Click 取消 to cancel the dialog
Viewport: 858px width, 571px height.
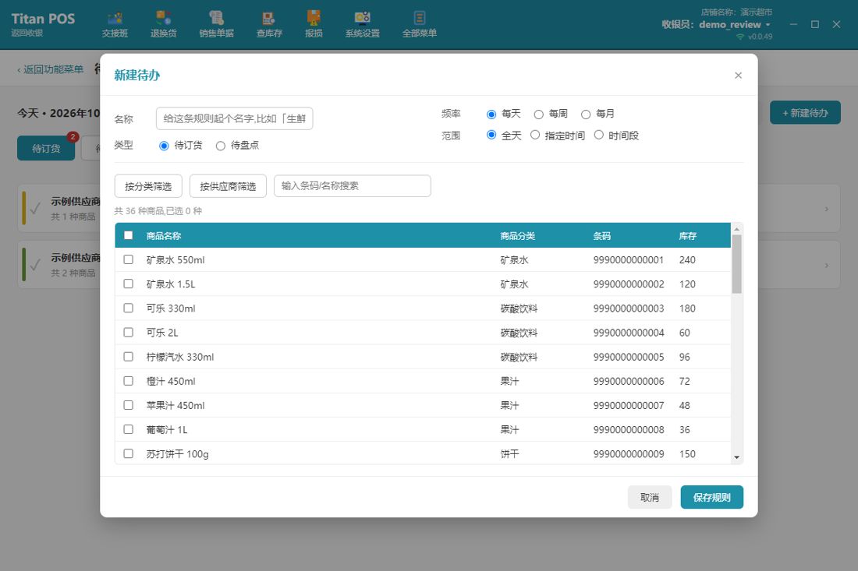pyautogui.click(x=650, y=497)
